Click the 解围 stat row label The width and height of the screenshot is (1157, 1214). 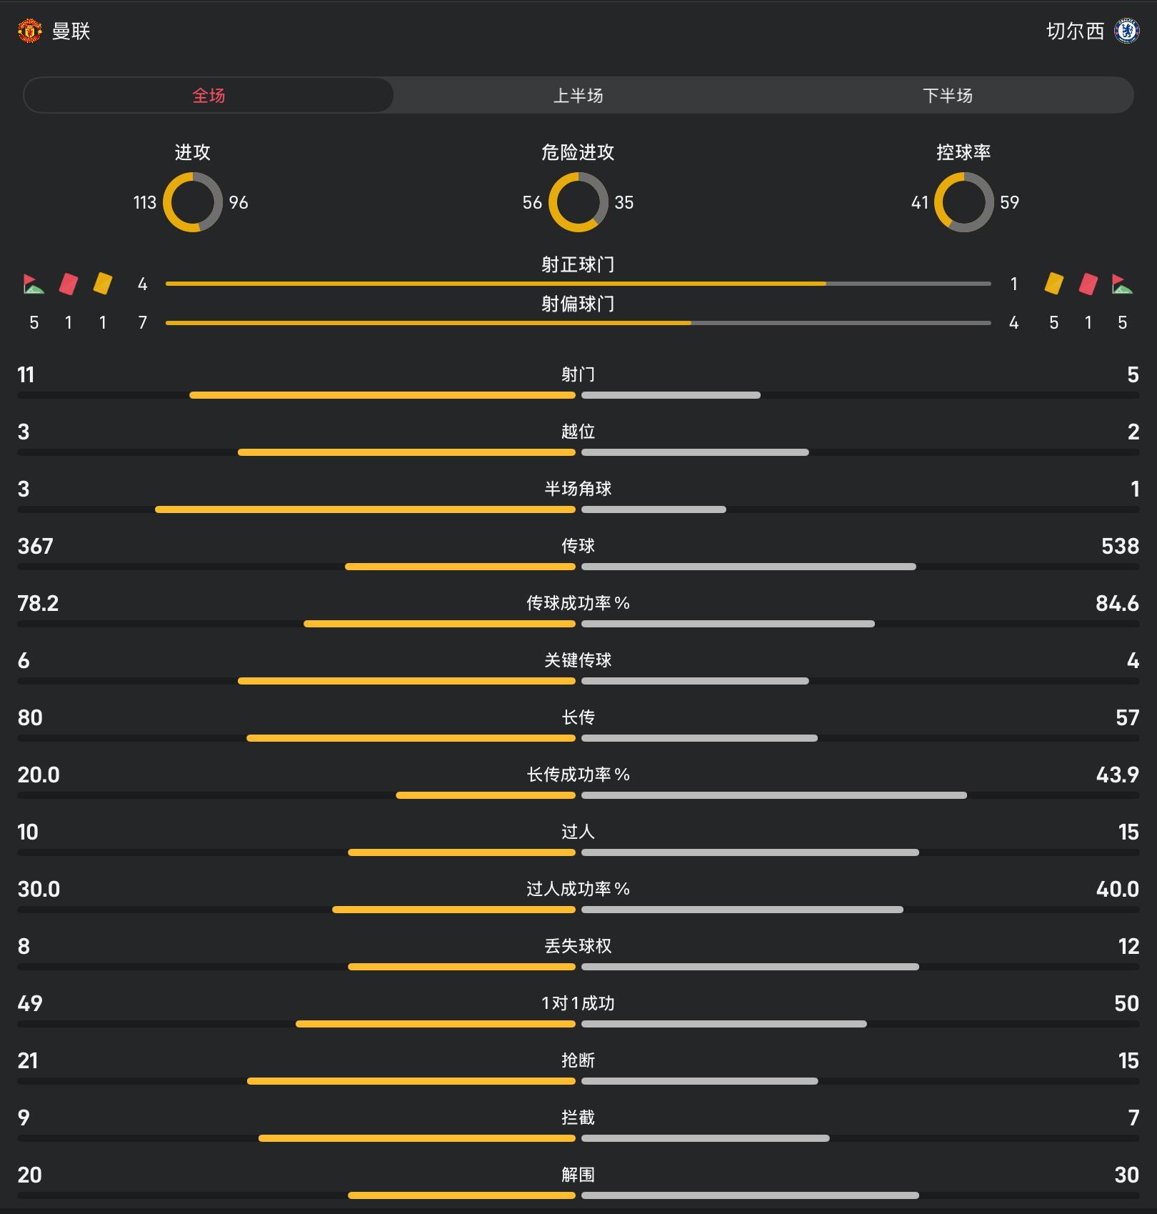(x=578, y=1175)
